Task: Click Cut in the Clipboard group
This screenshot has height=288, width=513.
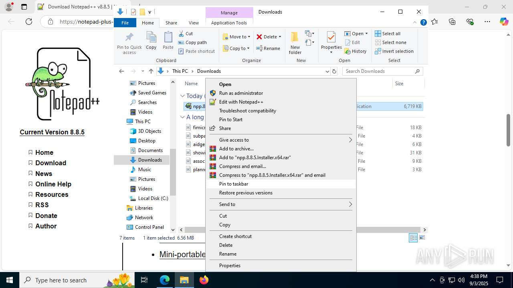Action: click(186, 34)
